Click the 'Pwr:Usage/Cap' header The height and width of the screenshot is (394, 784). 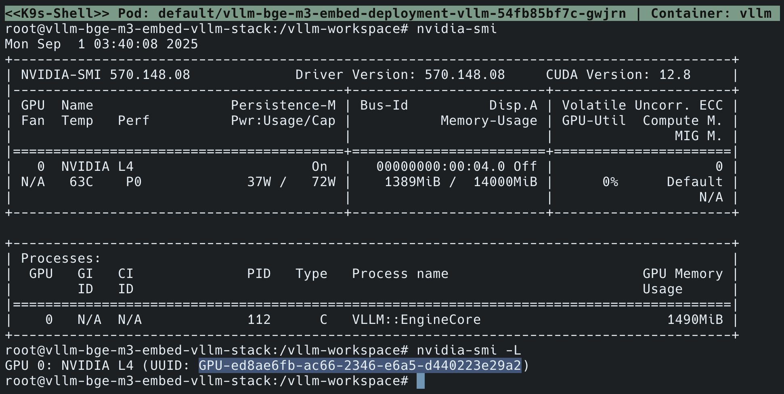(x=283, y=121)
